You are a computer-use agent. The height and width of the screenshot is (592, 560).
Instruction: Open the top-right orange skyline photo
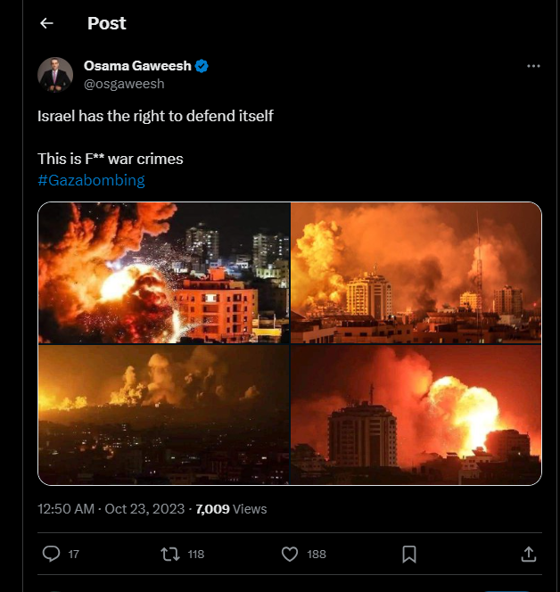point(416,273)
